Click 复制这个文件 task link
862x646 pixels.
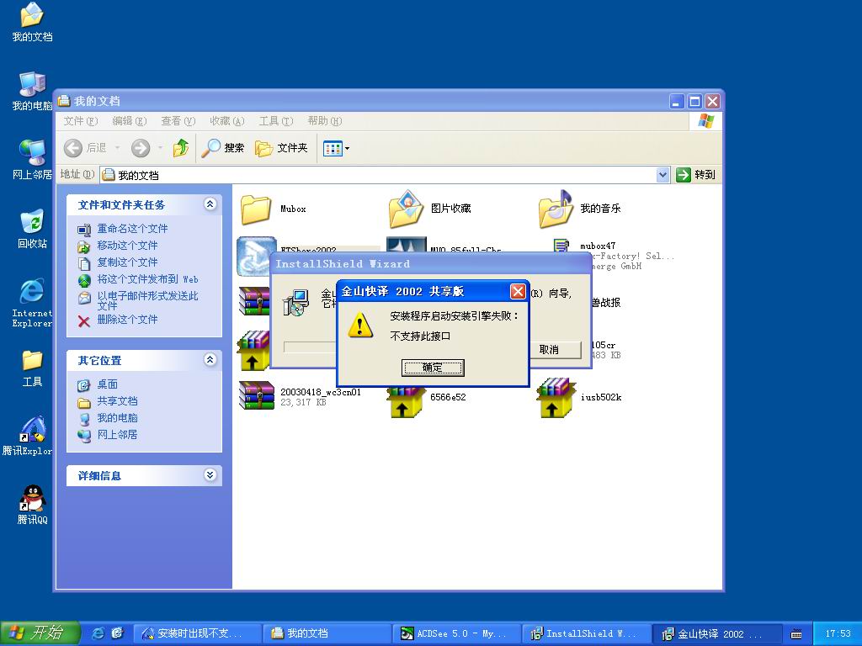coord(128,262)
